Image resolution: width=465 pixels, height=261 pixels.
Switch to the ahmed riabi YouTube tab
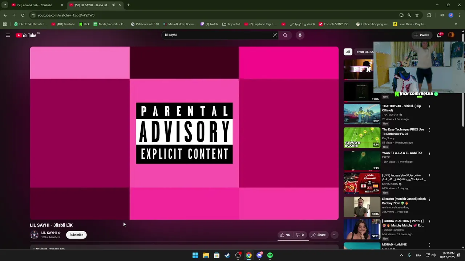point(36,5)
